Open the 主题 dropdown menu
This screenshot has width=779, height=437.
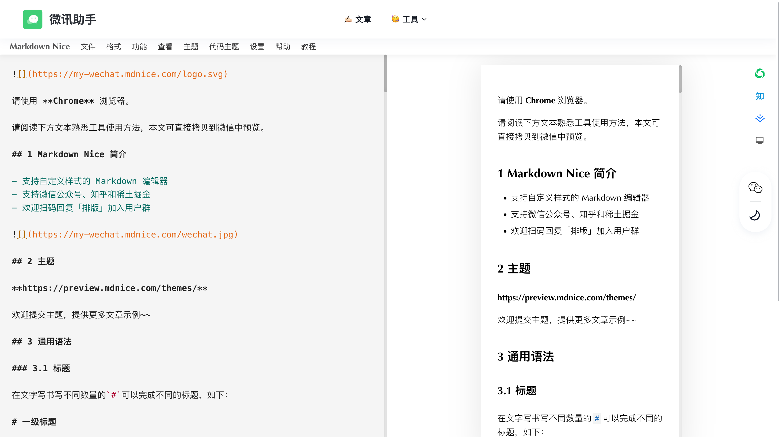(191, 47)
